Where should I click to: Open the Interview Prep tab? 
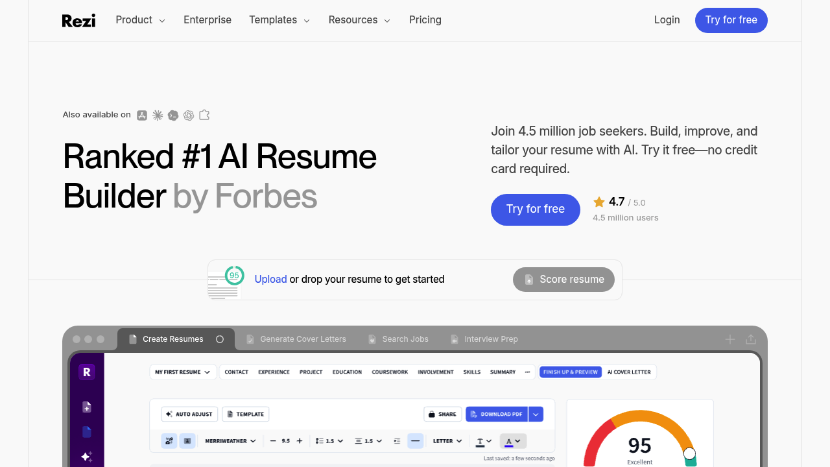click(x=484, y=339)
